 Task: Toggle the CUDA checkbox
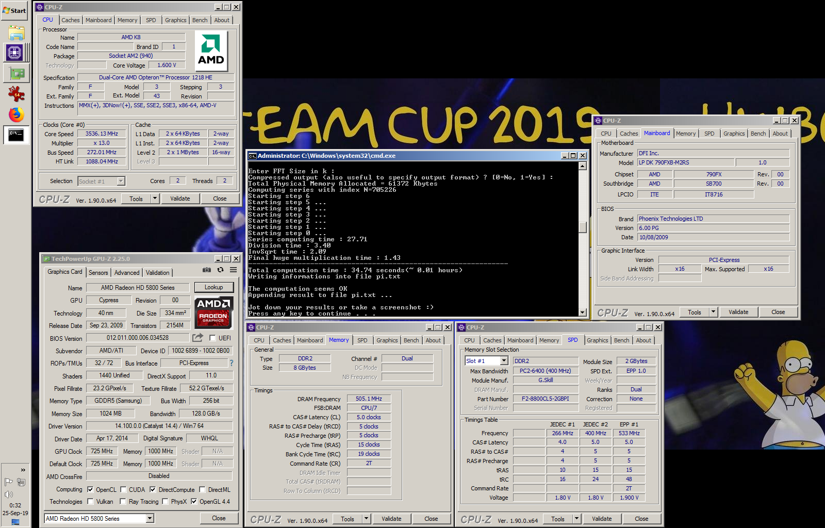[123, 490]
